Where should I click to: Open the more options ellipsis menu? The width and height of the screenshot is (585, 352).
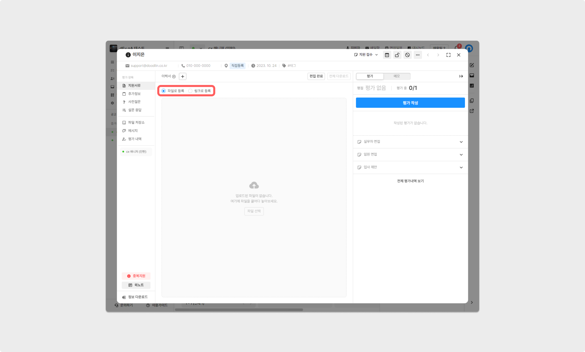(x=417, y=55)
